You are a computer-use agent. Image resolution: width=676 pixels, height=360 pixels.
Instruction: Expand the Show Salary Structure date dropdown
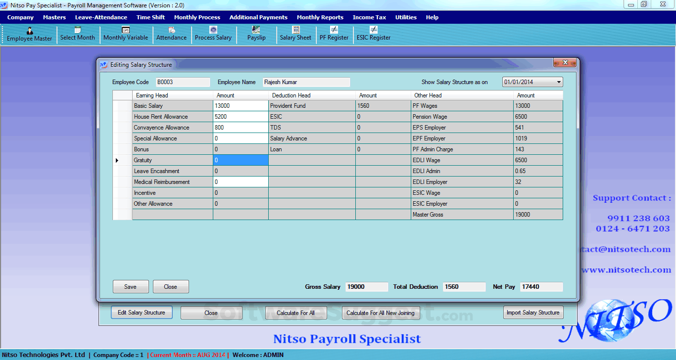tap(559, 82)
